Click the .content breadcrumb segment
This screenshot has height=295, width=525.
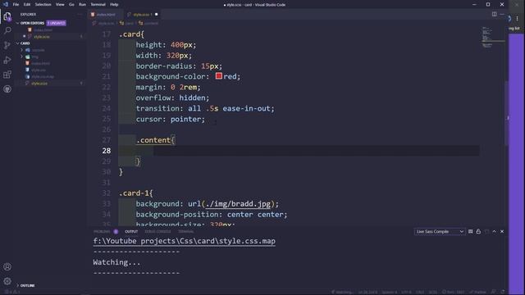coord(151,23)
